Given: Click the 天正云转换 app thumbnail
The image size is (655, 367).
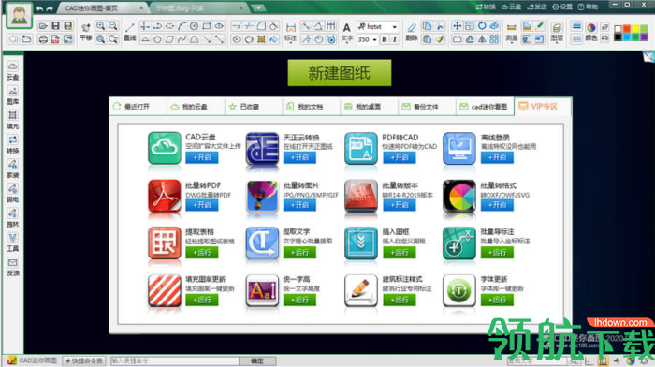Looking at the screenshot, I should tap(262, 148).
